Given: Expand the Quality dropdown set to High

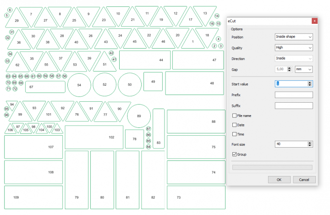Looking at the screenshot, I should (x=293, y=48).
